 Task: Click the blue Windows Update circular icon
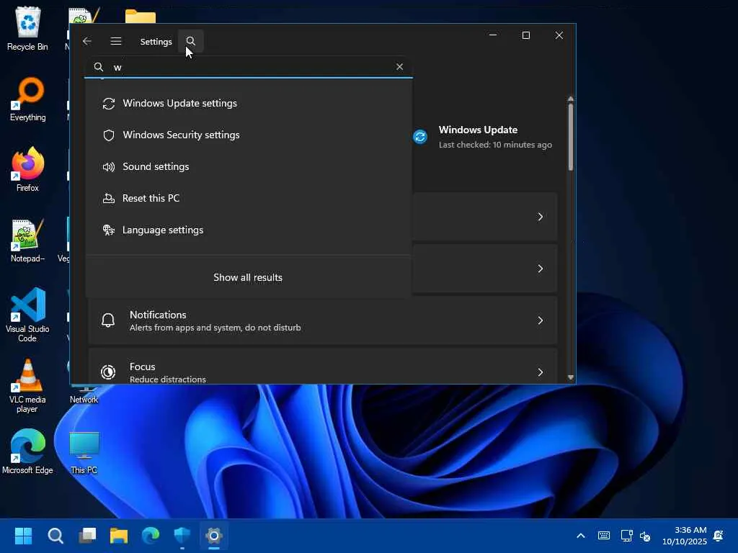click(420, 137)
